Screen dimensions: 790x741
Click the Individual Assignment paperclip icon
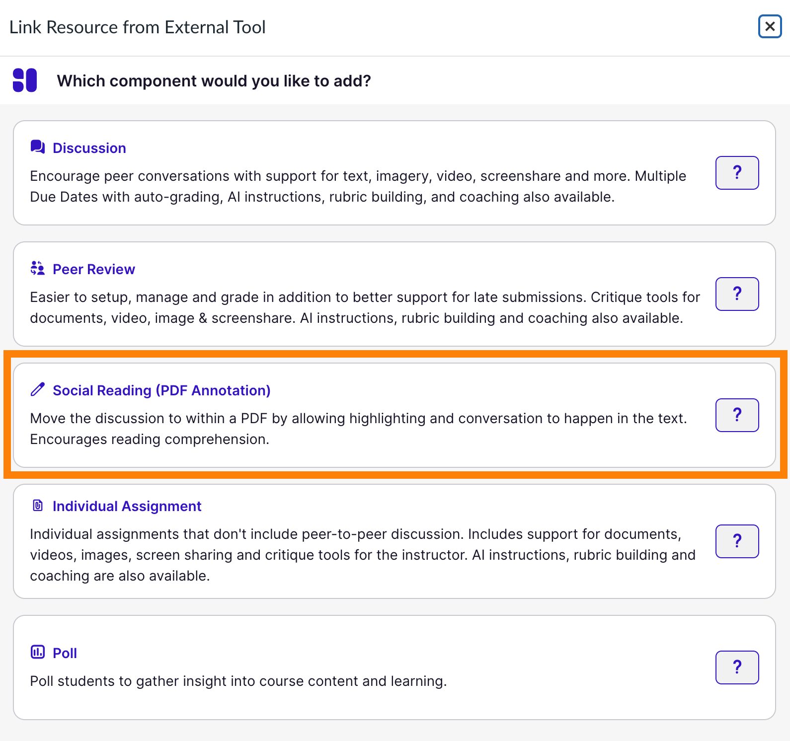37,506
